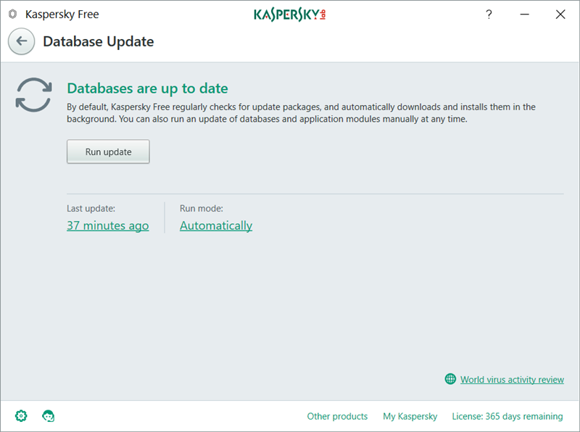Open support via the agent face icon
580x432 pixels.
coord(48,416)
